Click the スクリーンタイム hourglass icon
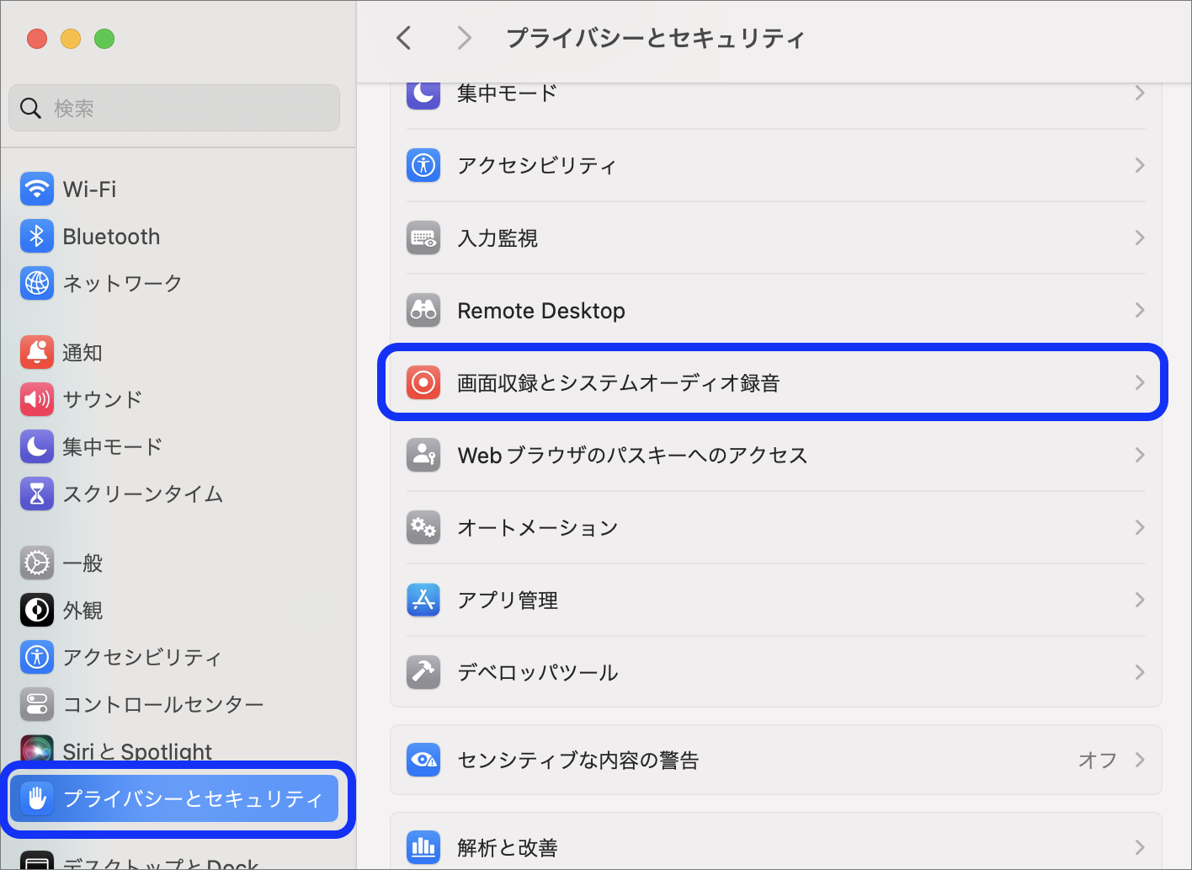 (x=37, y=494)
